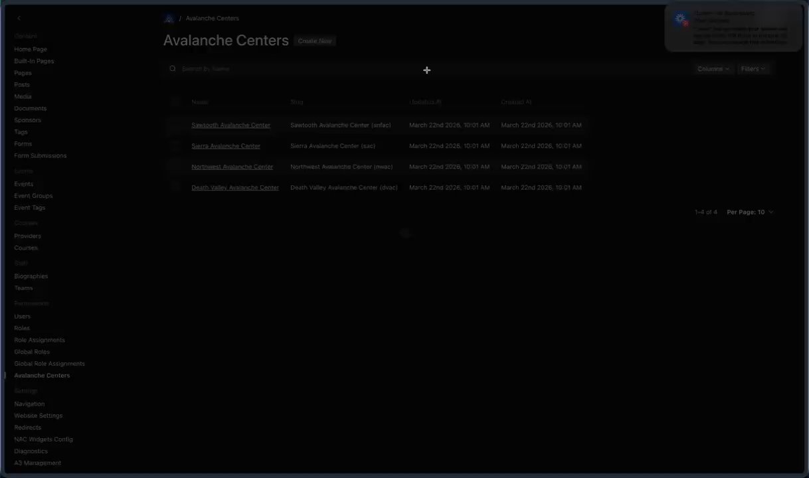Image resolution: width=809 pixels, height=478 pixels.
Task: Open the Filters dropdown
Action: 753,68
